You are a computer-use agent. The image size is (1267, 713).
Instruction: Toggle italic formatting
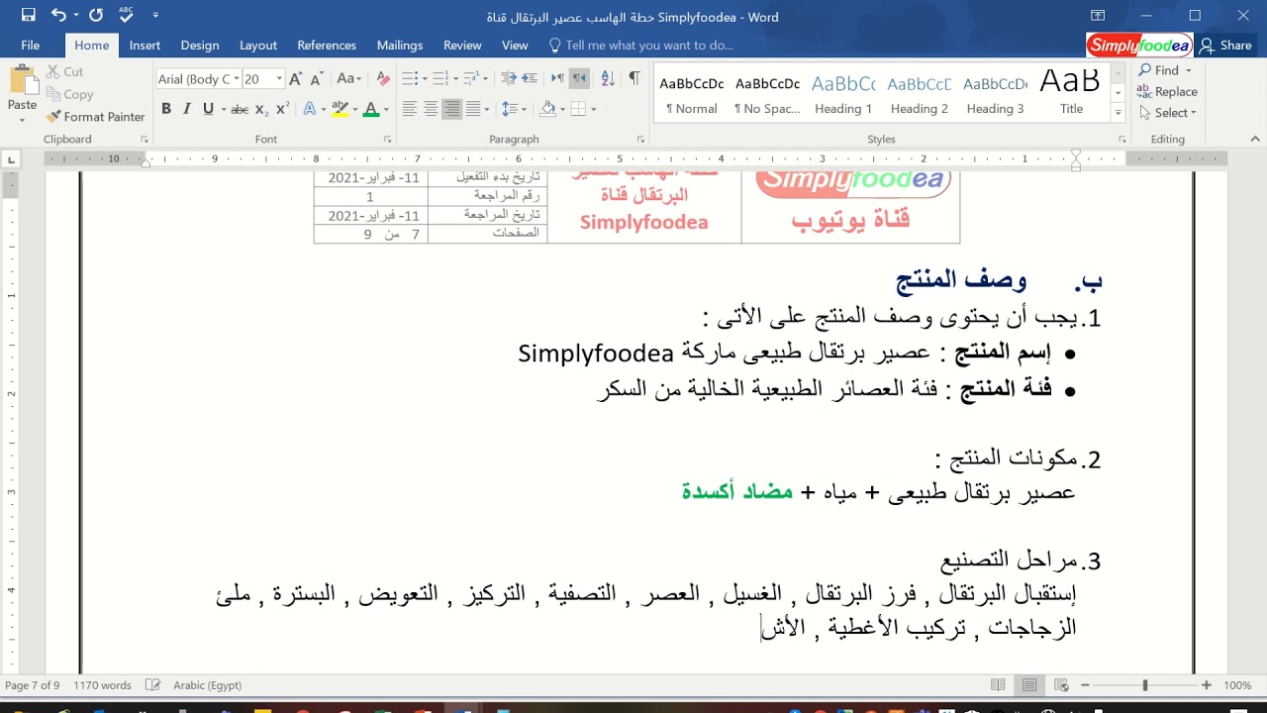[x=187, y=109]
